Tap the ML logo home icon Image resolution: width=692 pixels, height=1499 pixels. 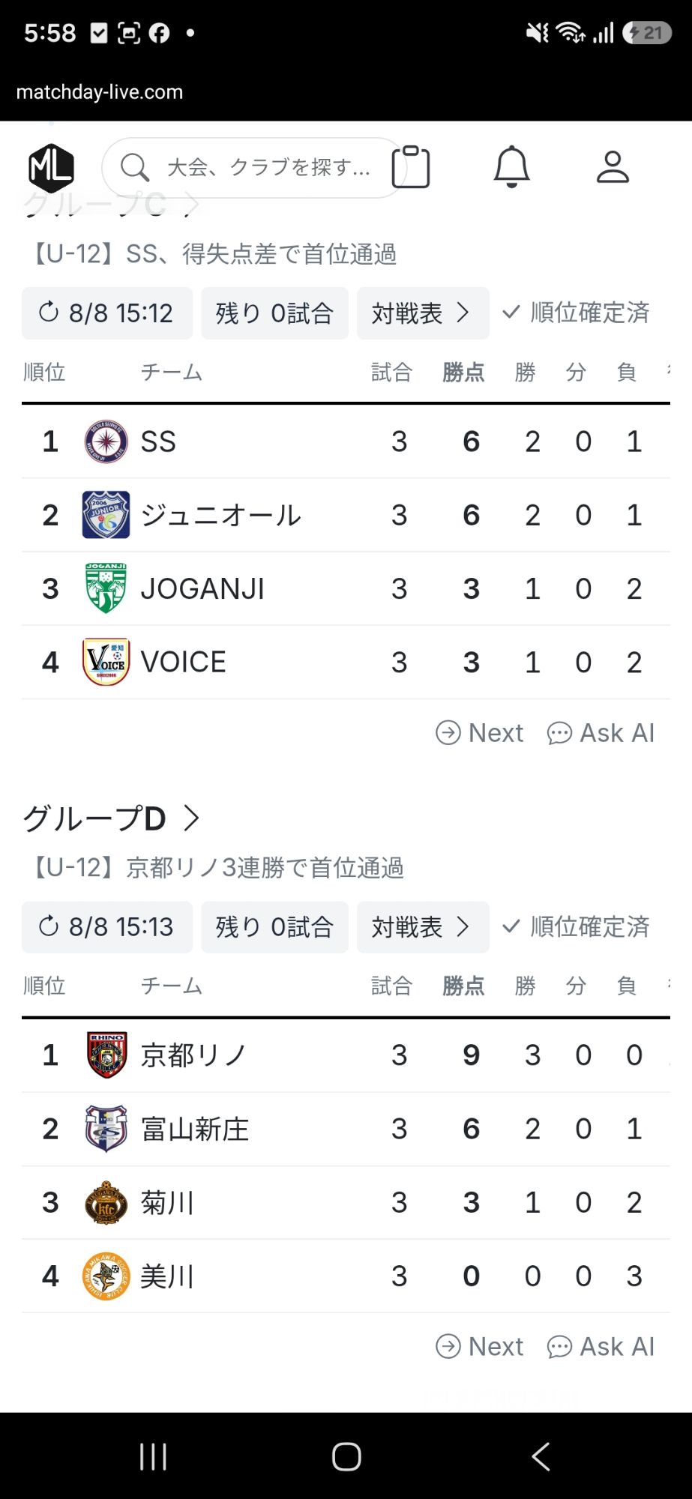point(52,168)
